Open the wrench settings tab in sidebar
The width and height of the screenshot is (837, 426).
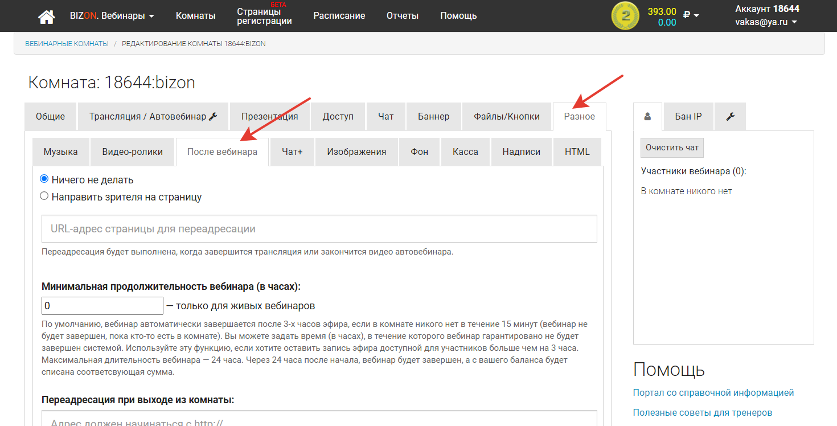730,117
